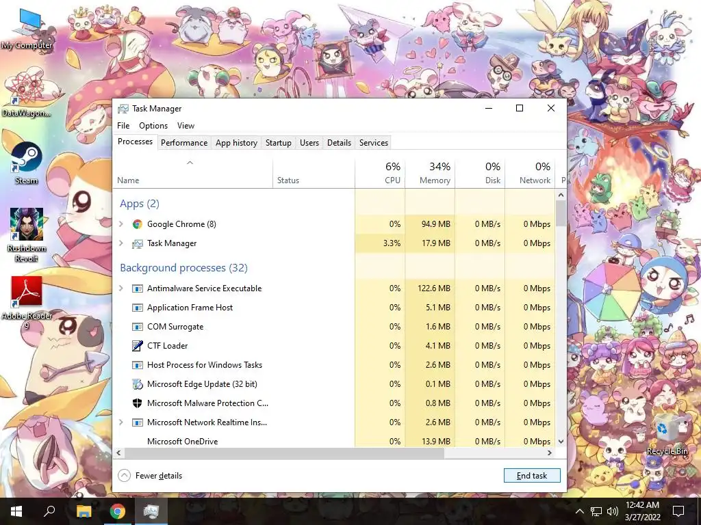Viewport: 701px width, 525px height.
Task: Click the COM Surrogate process icon
Action: coord(137,327)
